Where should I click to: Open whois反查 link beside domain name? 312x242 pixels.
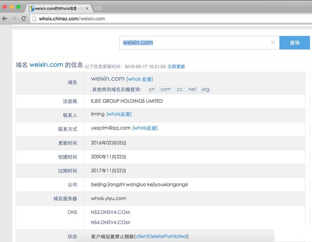tap(140, 79)
